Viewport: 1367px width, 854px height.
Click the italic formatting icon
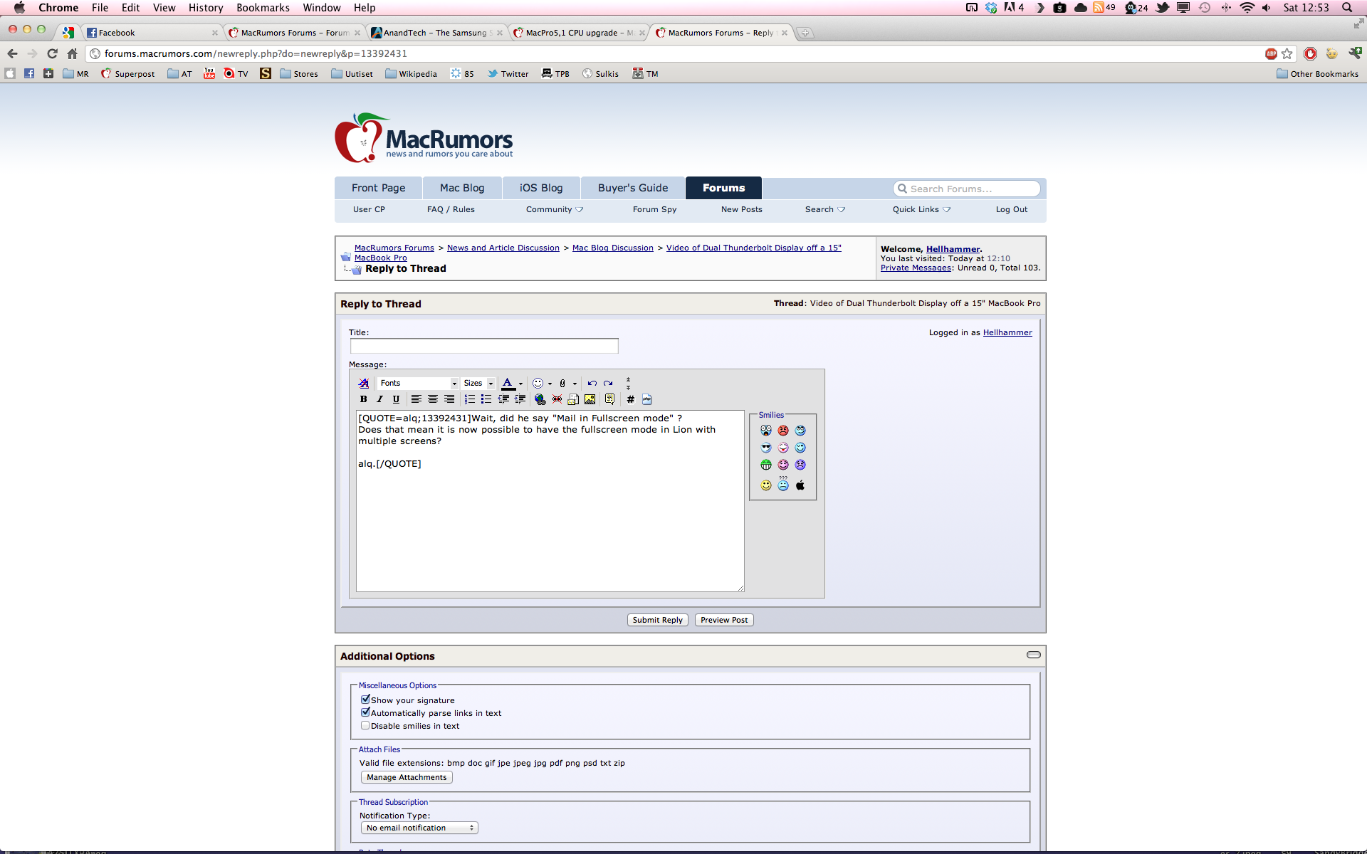379,399
